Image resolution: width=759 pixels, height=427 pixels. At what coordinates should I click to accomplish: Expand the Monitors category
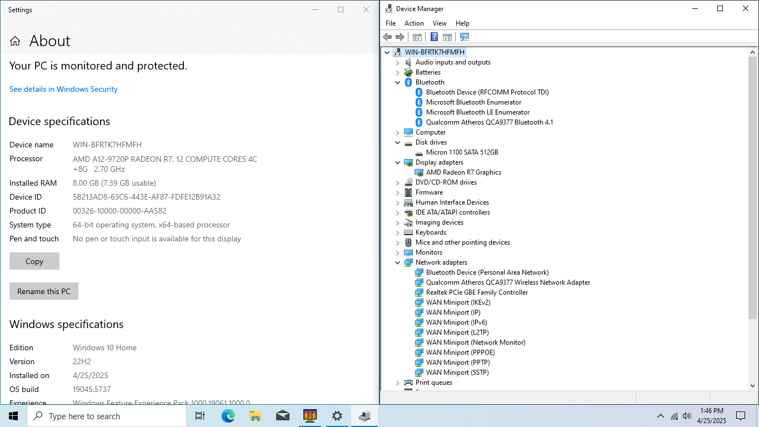click(397, 252)
